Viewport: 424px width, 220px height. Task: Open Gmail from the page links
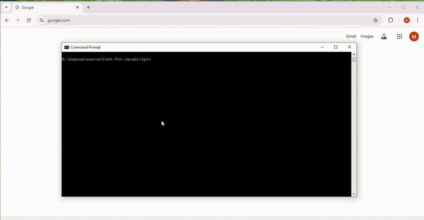pyautogui.click(x=351, y=36)
